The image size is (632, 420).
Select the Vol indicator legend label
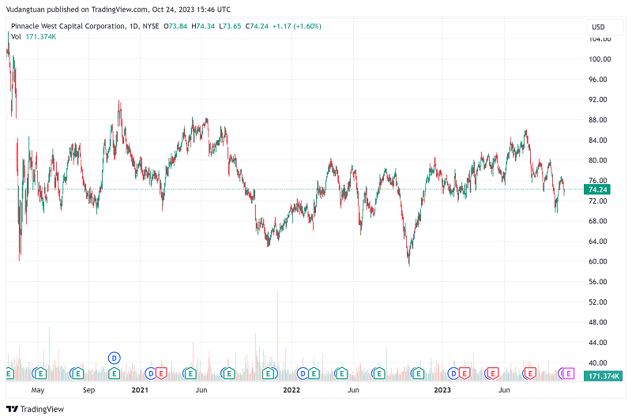point(16,37)
